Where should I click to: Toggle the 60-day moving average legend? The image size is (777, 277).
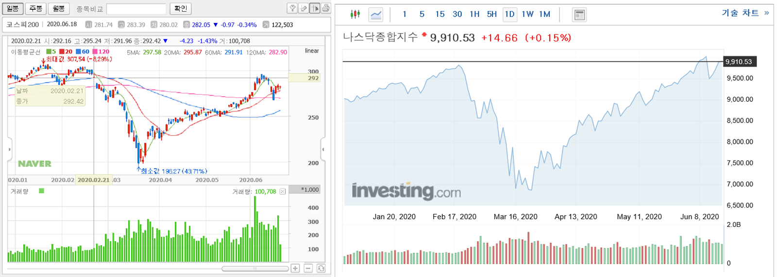(82, 52)
